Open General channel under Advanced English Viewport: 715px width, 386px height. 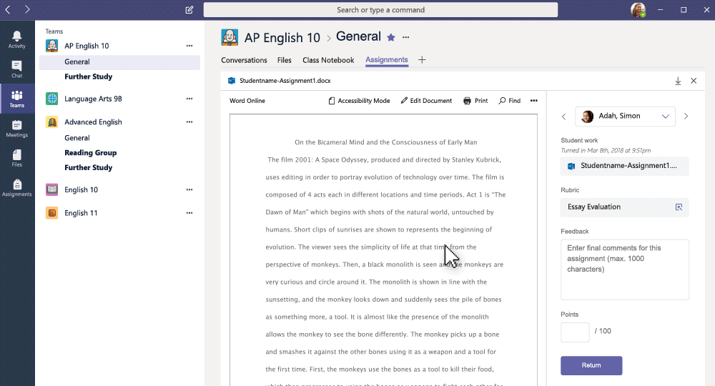(77, 138)
